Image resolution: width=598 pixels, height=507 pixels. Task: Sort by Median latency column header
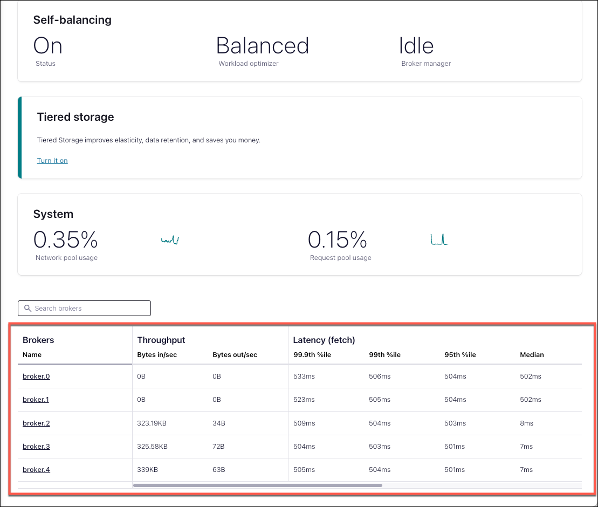(532, 355)
